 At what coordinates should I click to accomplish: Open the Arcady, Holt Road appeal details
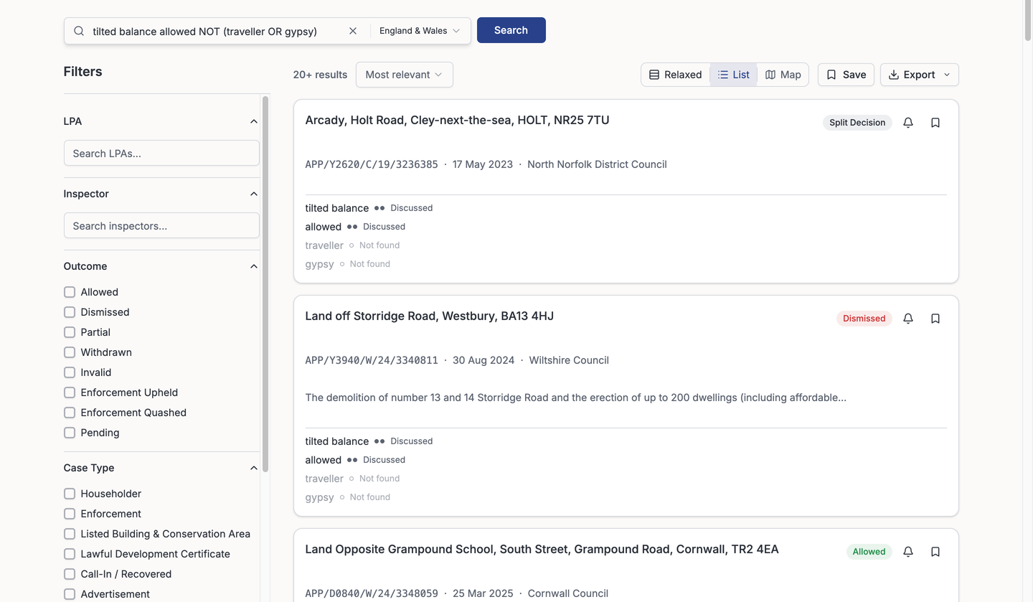tap(457, 120)
